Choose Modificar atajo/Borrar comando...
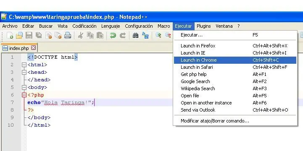This screenshot has width=303, height=151. (235, 121)
